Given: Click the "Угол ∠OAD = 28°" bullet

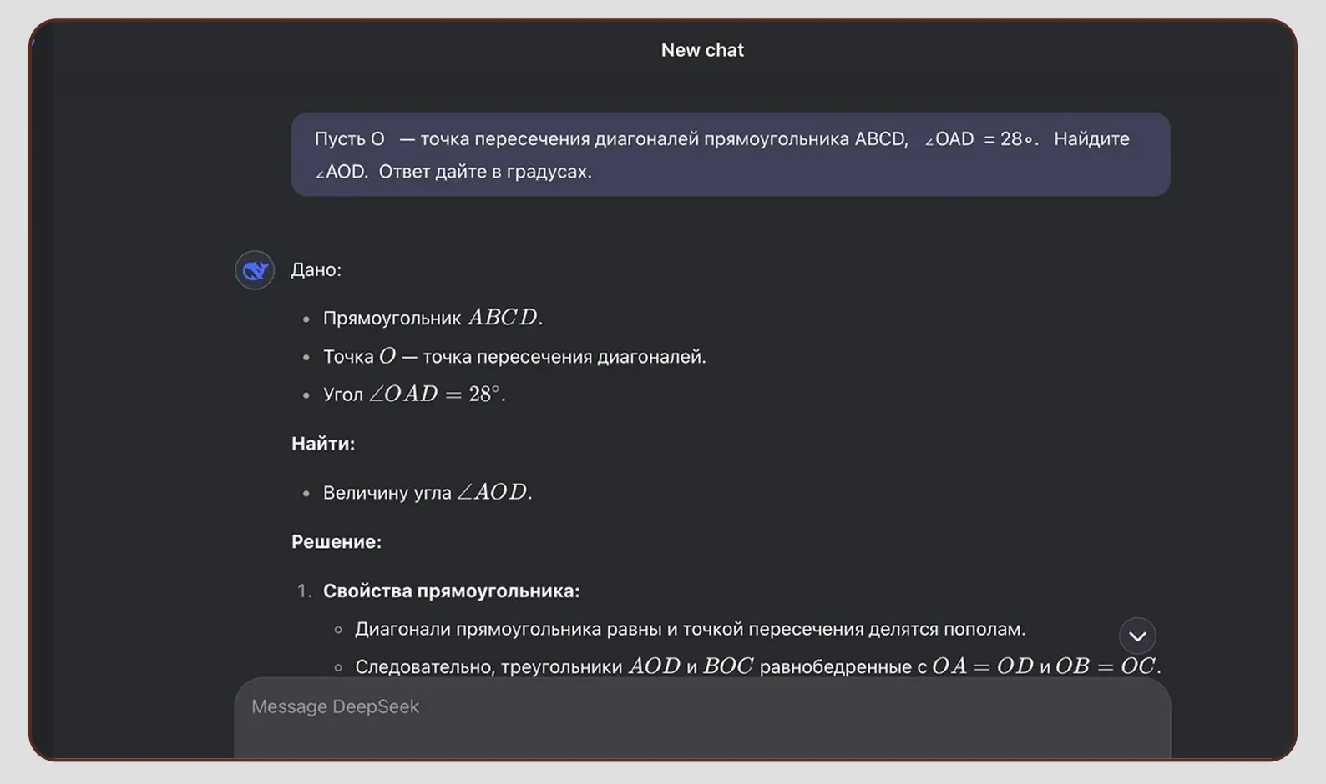Looking at the screenshot, I should pyautogui.click(x=414, y=395).
